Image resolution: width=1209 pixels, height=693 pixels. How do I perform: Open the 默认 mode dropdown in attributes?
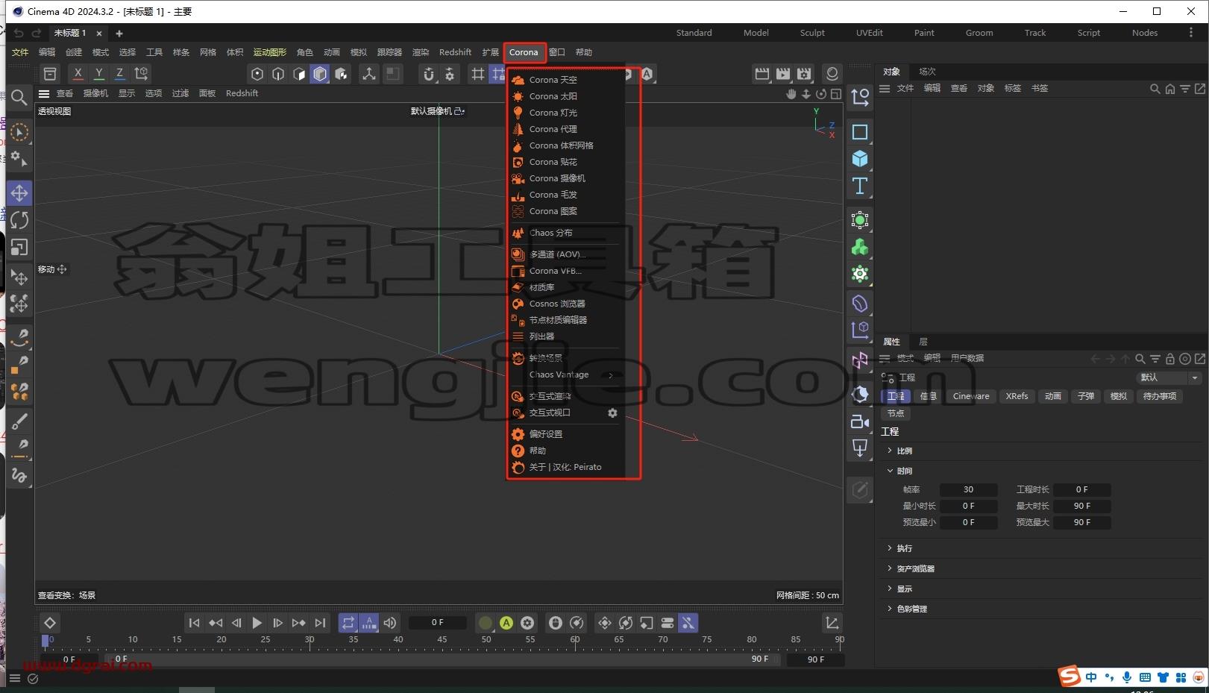tap(1169, 377)
